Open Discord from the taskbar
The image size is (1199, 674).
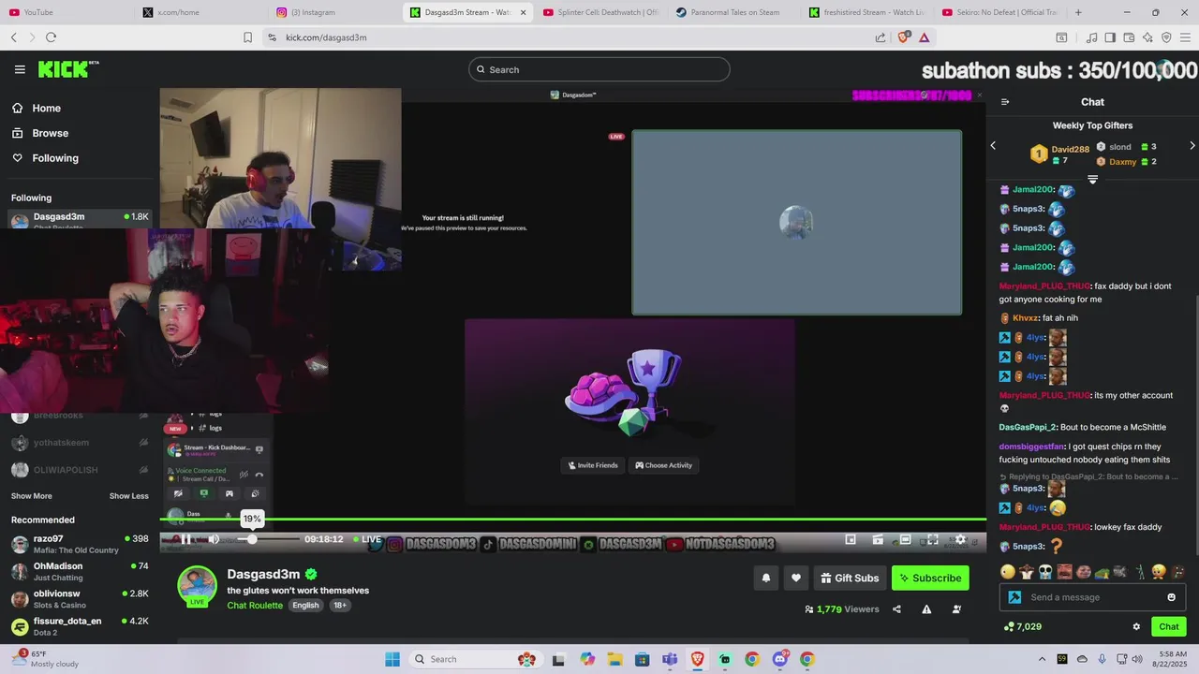tap(780, 659)
